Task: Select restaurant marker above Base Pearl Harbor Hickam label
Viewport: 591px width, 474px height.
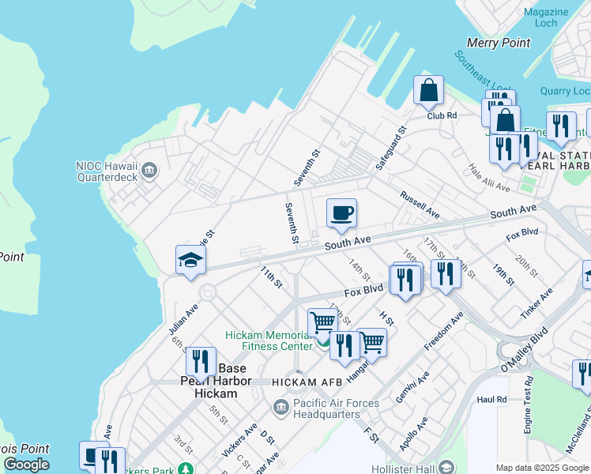Action: [201, 361]
